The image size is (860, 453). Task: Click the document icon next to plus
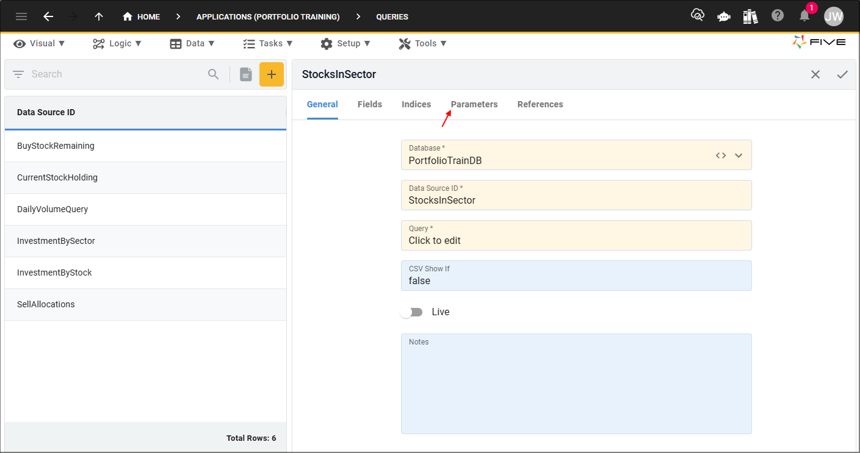pyautogui.click(x=246, y=74)
